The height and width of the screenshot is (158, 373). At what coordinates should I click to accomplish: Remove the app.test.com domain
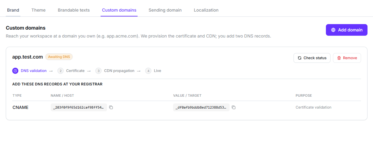[x=347, y=58]
